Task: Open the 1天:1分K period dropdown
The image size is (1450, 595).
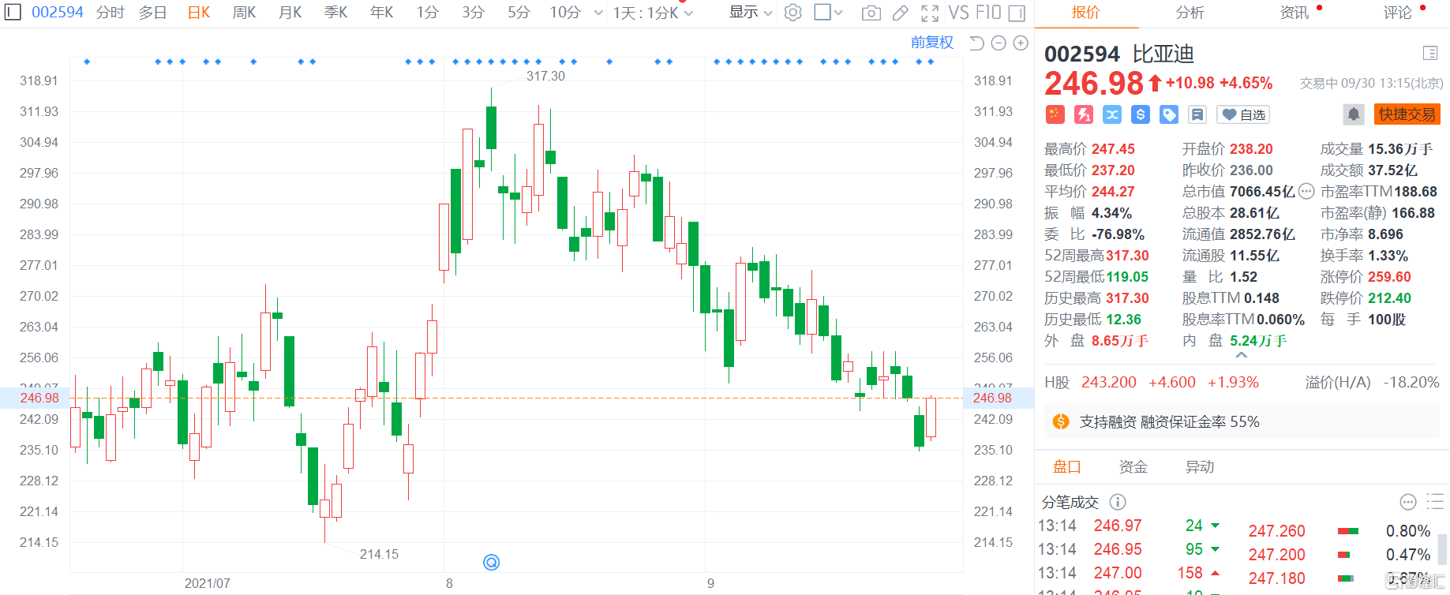Action: coord(653,13)
